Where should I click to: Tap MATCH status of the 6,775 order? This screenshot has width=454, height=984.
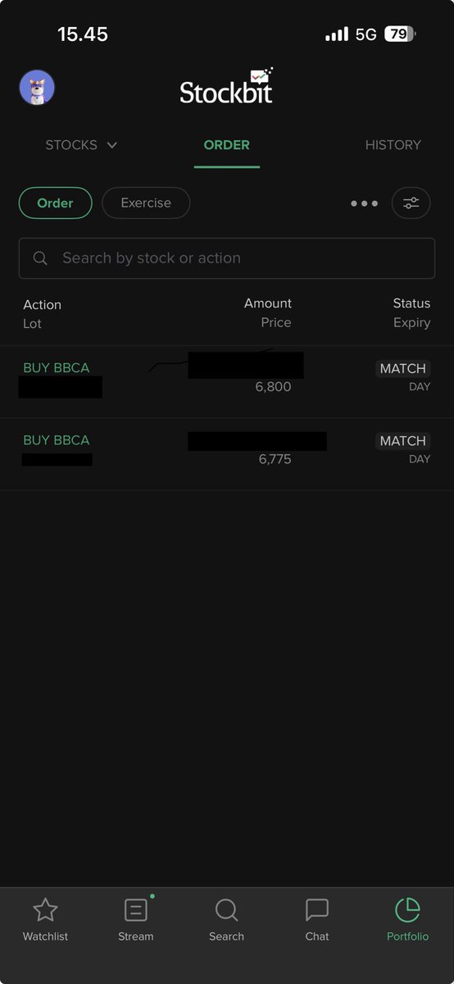click(403, 441)
